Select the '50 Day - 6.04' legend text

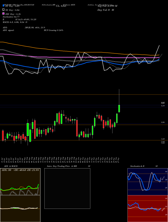[x=12, y=10]
